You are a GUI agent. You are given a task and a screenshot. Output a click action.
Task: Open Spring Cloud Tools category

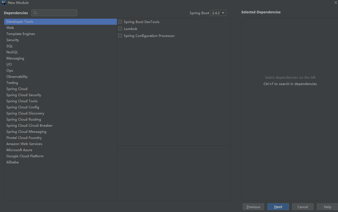pos(61,101)
